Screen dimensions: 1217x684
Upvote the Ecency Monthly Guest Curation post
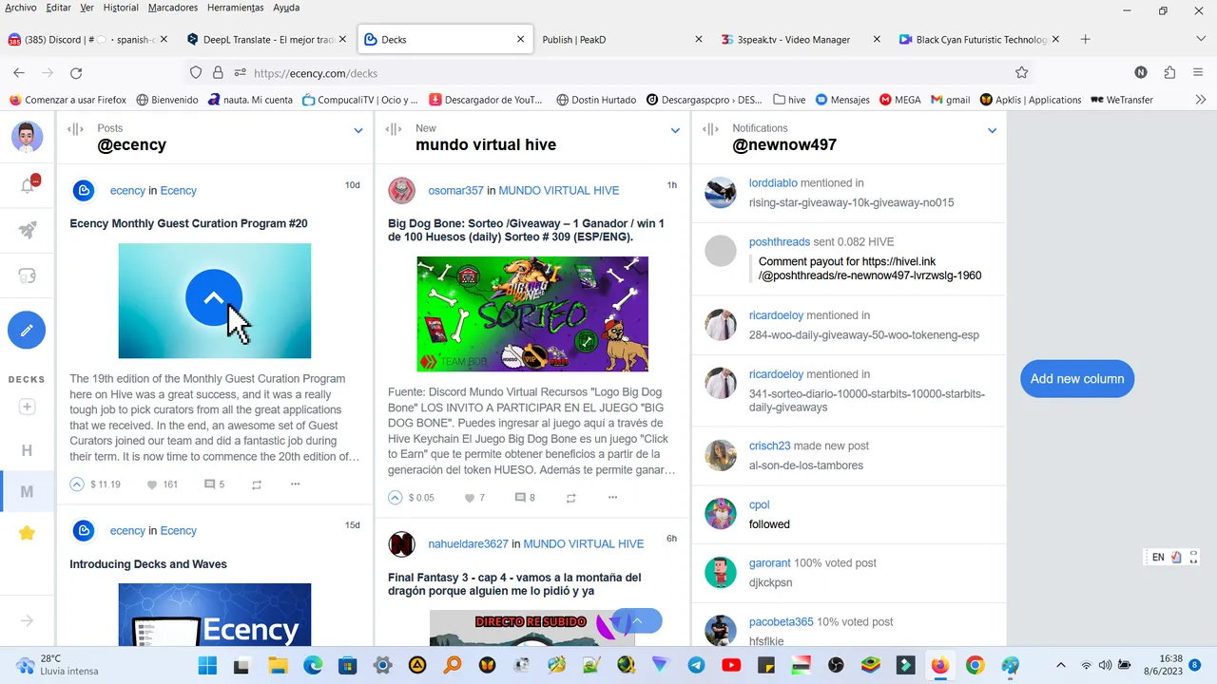coord(77,484)
